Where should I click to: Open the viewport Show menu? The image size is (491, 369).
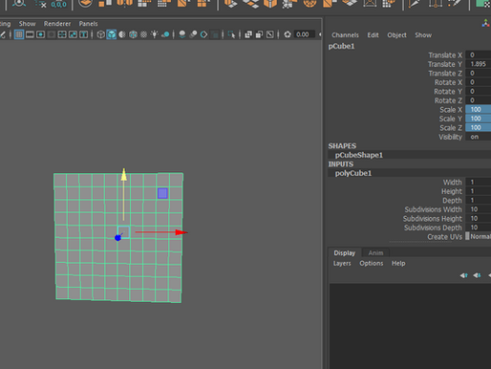click(x=27, y=24)
